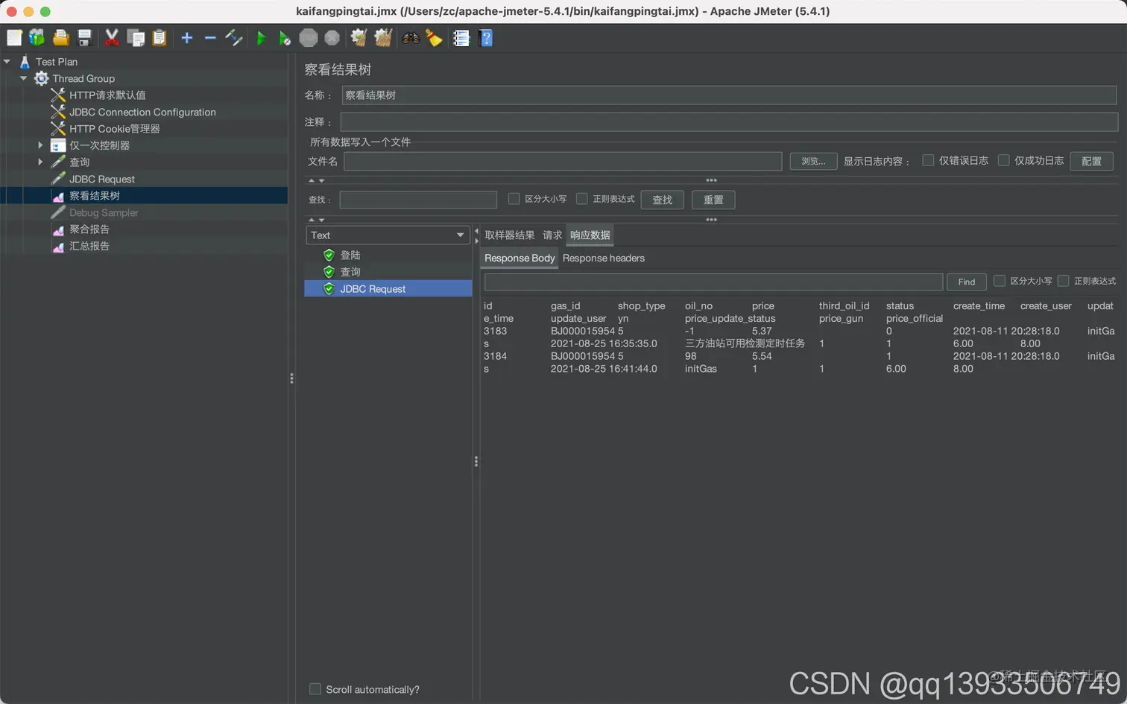Click the 重置 button
Screen dimensions: 1127x704
click(713, 200)
